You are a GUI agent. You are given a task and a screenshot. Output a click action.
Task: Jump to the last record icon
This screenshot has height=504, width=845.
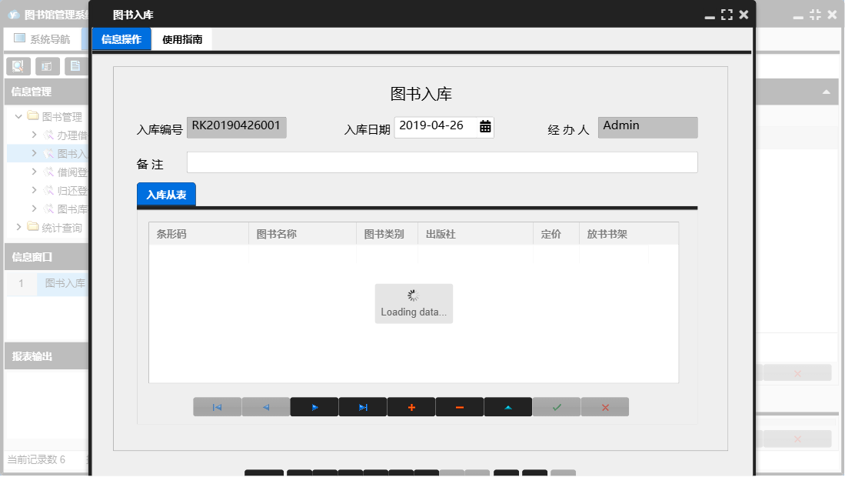coord(362,406)
